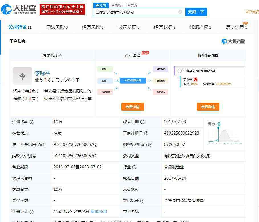Open help icon next to 注册地址
This screenshot has height=222, width=259.
31,212
